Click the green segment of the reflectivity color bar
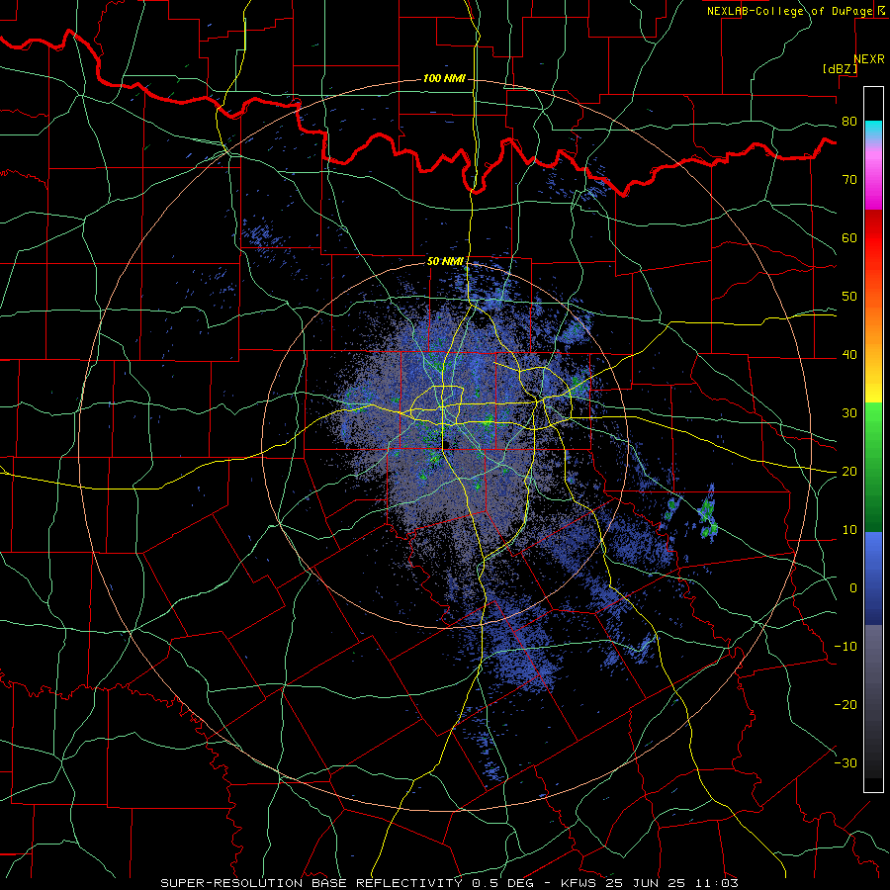 click(x=873, y=467)
